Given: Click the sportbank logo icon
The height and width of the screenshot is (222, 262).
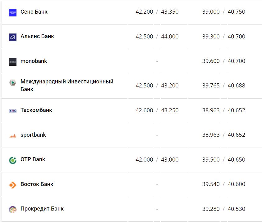Looking at the screenshot, I should [x=13, y=135].
